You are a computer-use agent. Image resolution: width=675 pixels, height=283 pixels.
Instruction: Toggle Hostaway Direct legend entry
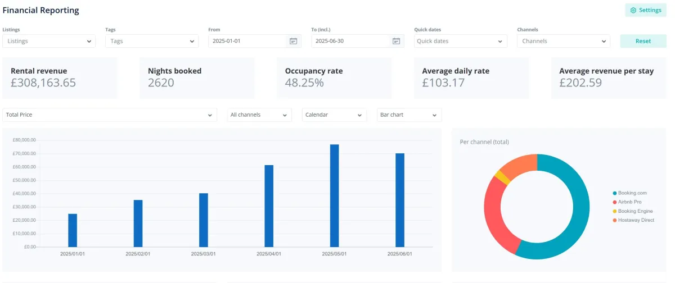click(636, 220)
